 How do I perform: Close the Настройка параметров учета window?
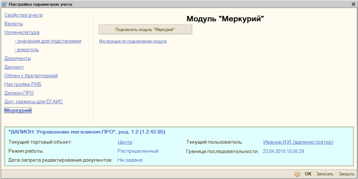(354, 4)
